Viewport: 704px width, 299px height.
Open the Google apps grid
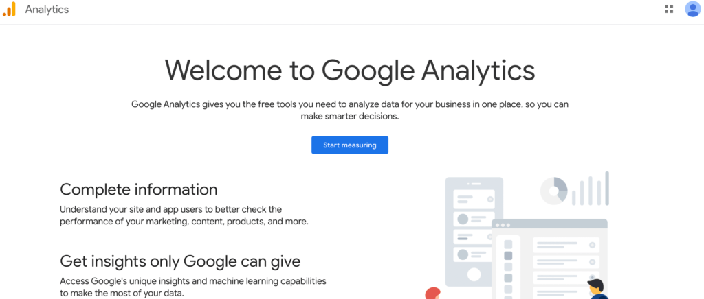point(669,9)
